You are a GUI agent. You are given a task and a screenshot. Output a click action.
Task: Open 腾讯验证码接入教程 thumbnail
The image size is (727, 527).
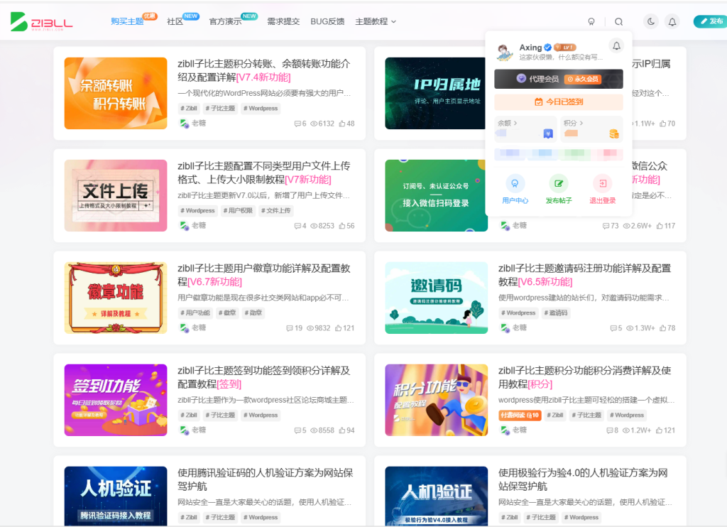point(116,496)
